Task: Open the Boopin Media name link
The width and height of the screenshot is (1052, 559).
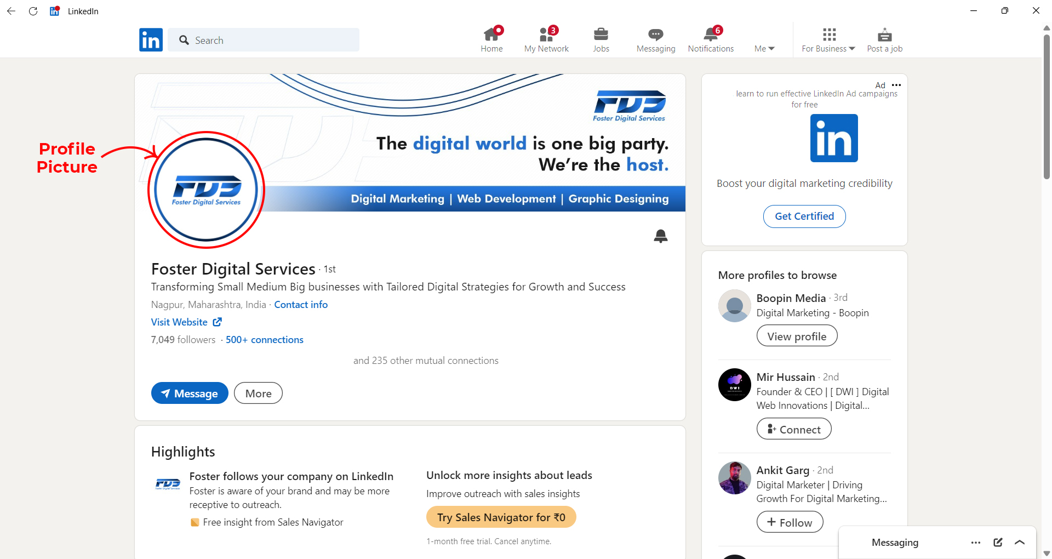Action: point(791,298)
